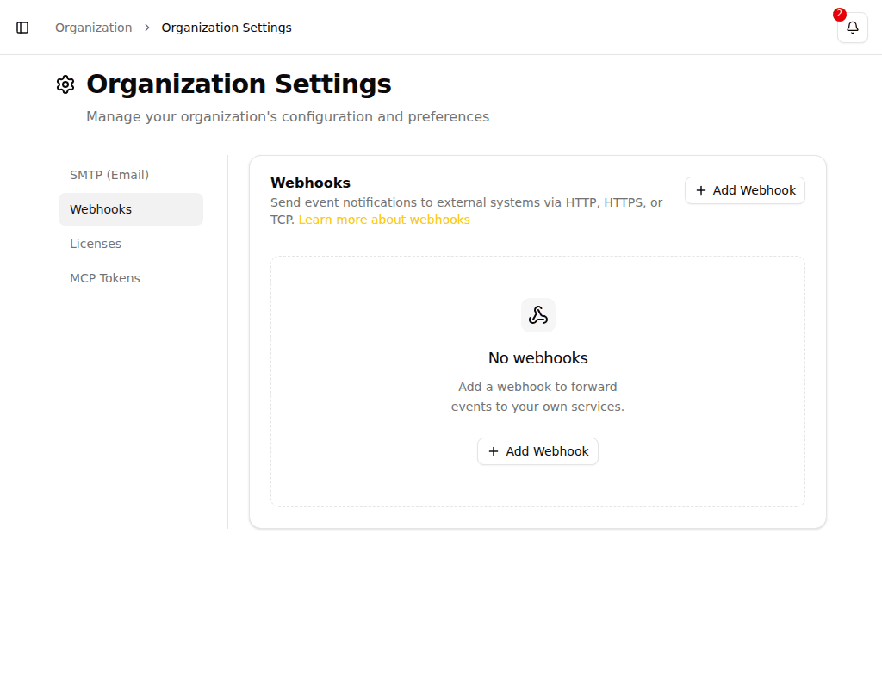Click the breadcrumb chevron separator
882x689 pixels.
pos(146,28)
